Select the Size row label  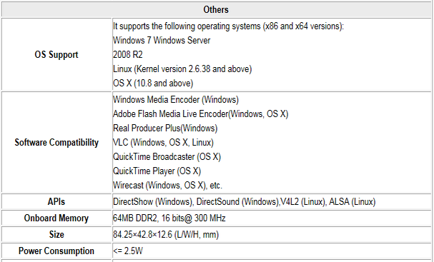tap(56, 234)
